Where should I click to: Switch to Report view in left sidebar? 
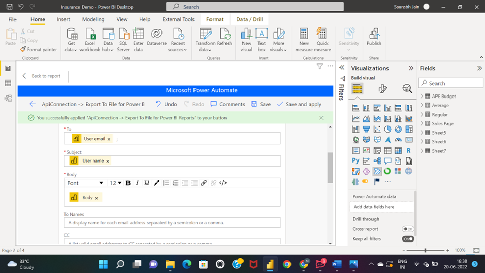click(8, 68)
